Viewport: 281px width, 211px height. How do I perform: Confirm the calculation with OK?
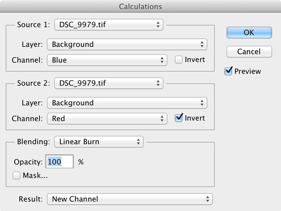pyautogui.click(x=249, y=32)
